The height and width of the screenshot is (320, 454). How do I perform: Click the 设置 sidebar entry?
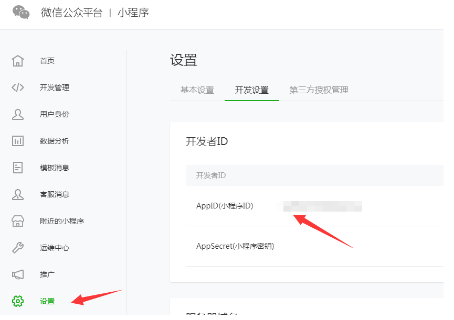(x=46, y=301)
